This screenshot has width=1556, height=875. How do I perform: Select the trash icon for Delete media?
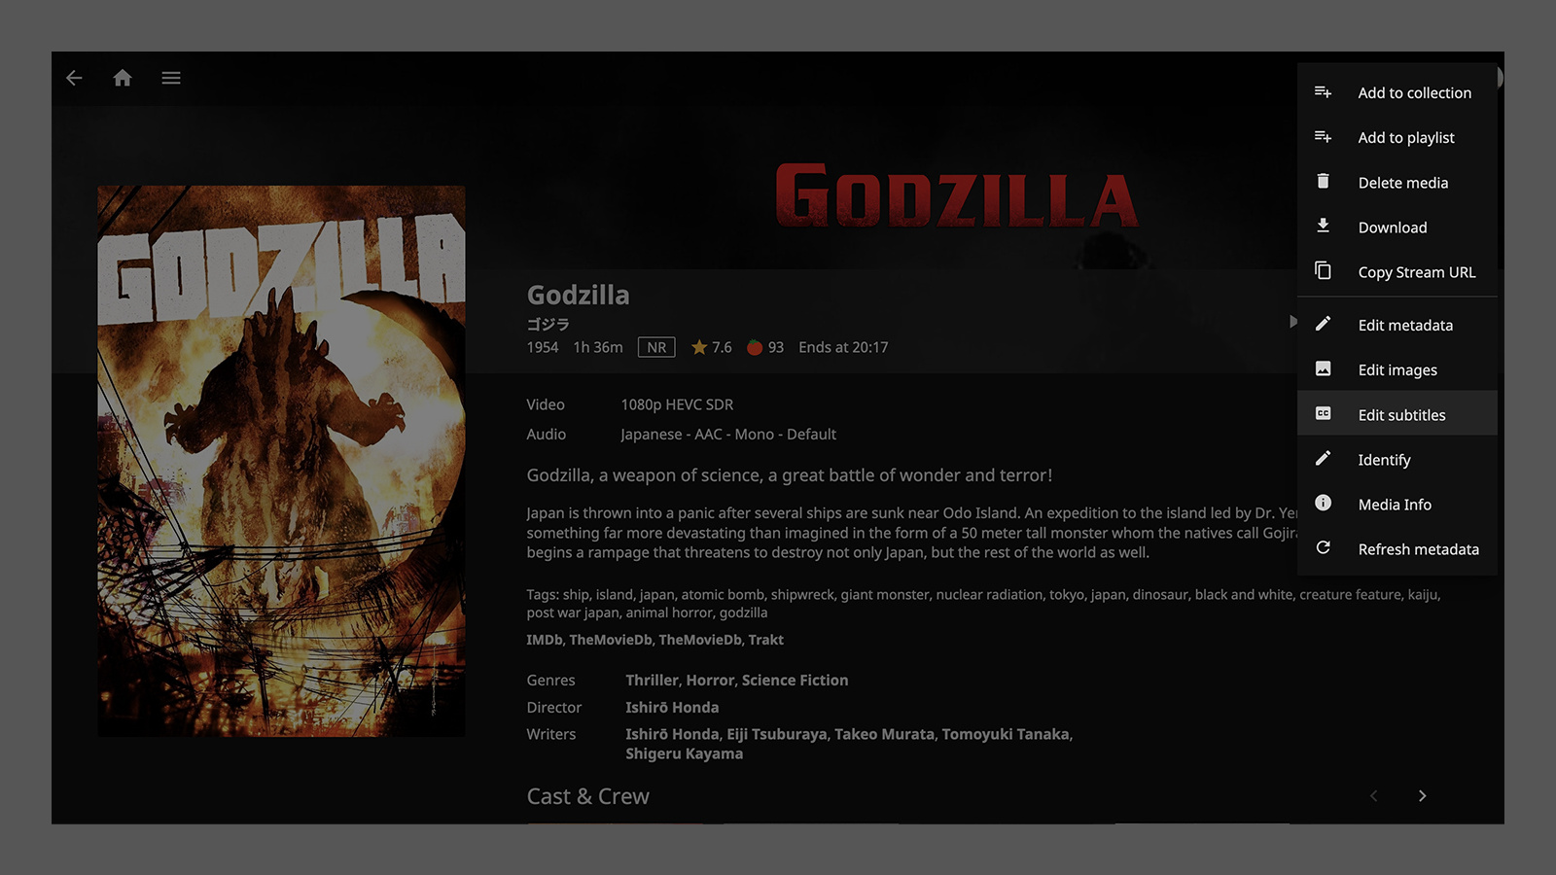coord(1324,182)
